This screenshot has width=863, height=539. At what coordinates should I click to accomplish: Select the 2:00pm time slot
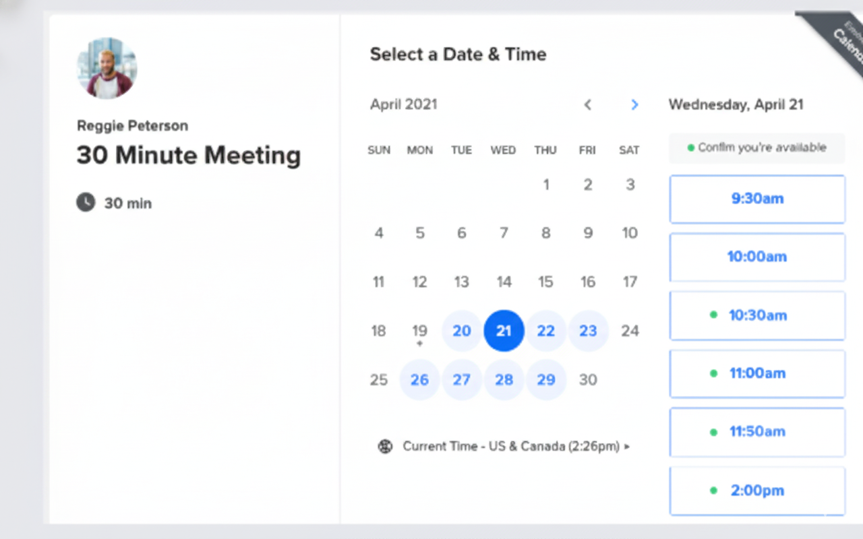(756, 490)
